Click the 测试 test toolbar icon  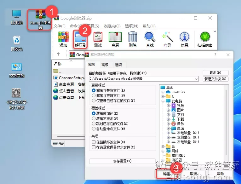tap(98, 39)
